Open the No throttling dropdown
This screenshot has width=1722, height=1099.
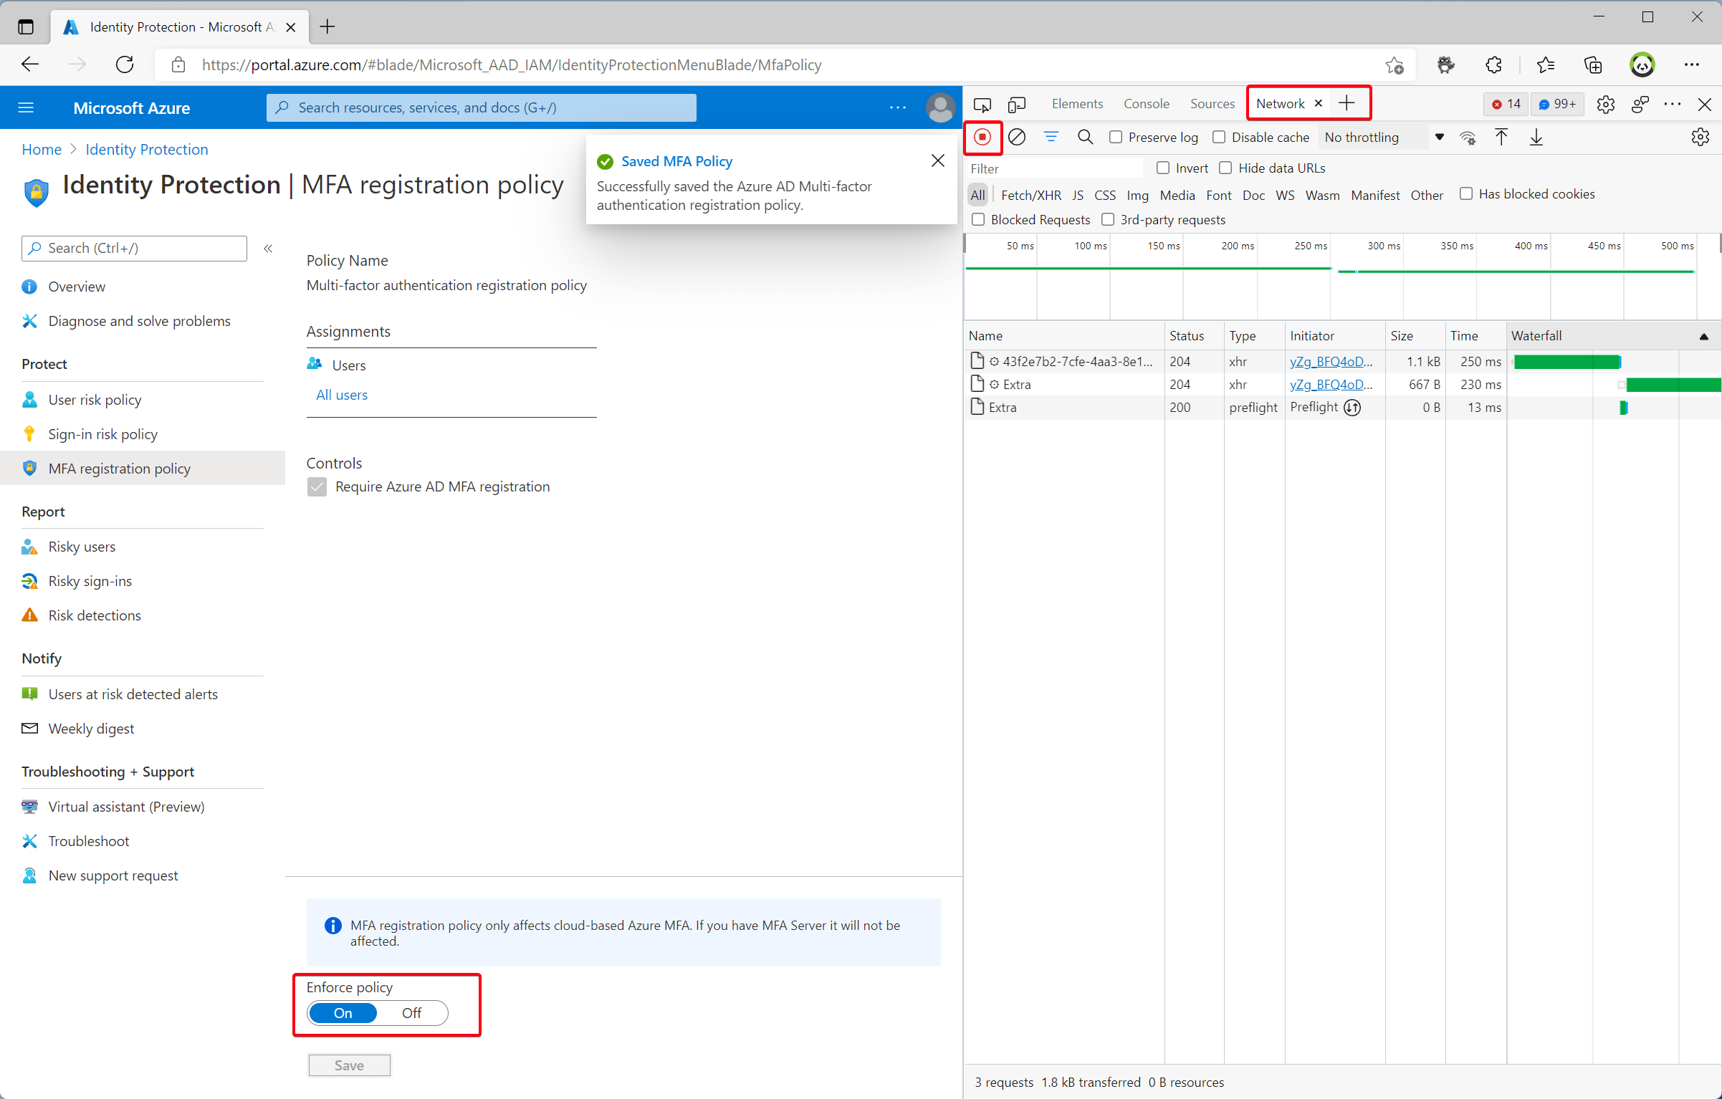point(1383,137)
